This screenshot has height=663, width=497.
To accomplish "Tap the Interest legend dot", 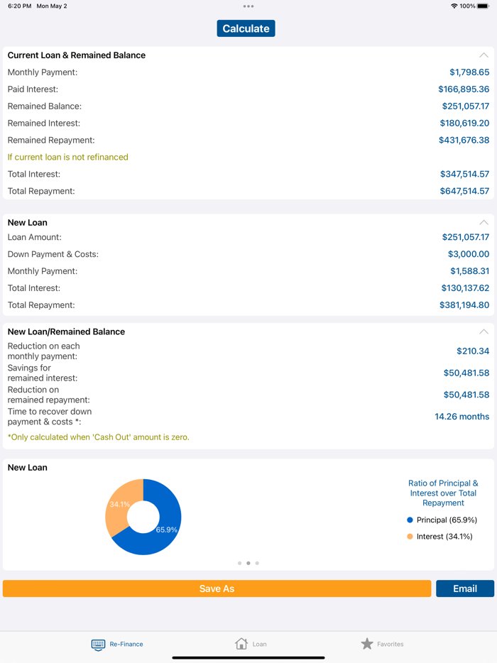I will point(409,537).
